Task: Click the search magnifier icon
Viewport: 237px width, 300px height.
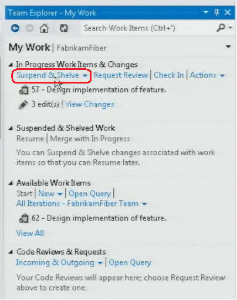Action: [221, 28]
